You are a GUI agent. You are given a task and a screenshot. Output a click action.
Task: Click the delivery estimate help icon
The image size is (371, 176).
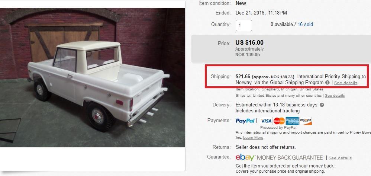[322, 105]
